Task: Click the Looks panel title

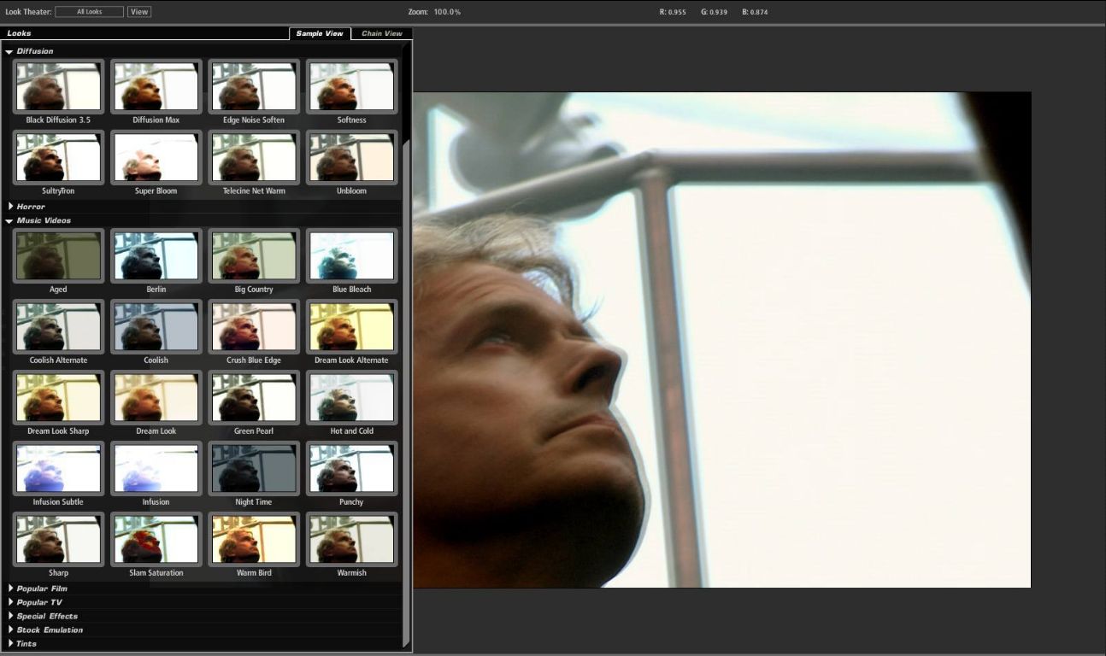Action: pos(19,33)
